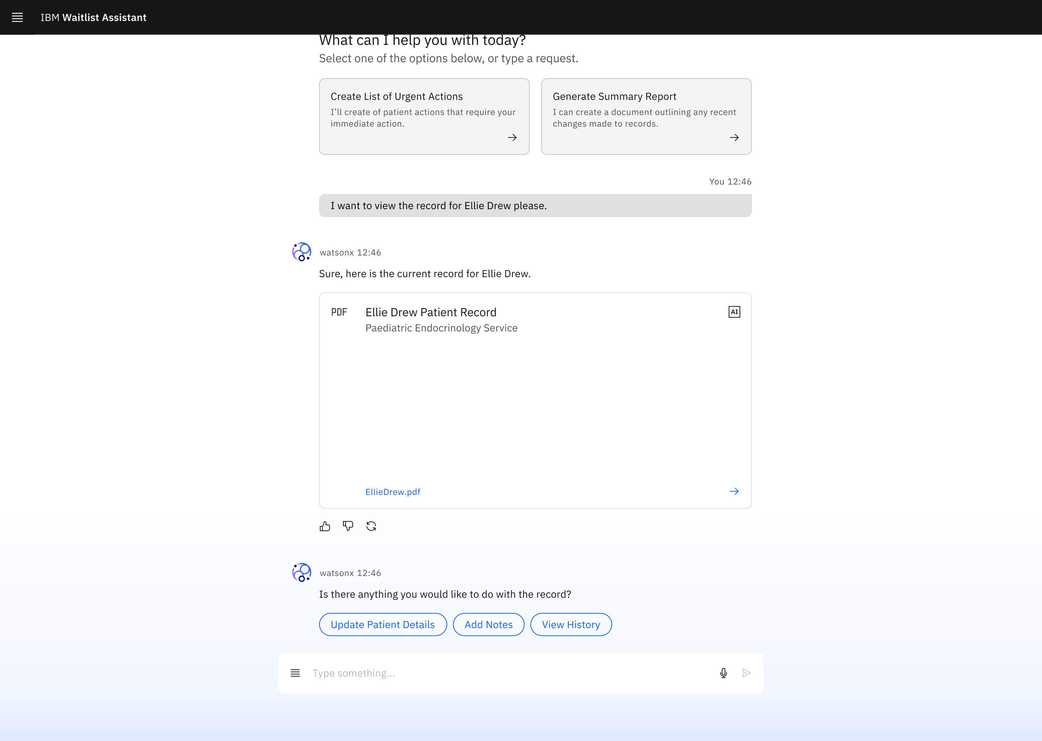Focus the Type something input field
The image size is (1042, 741).
509,673
